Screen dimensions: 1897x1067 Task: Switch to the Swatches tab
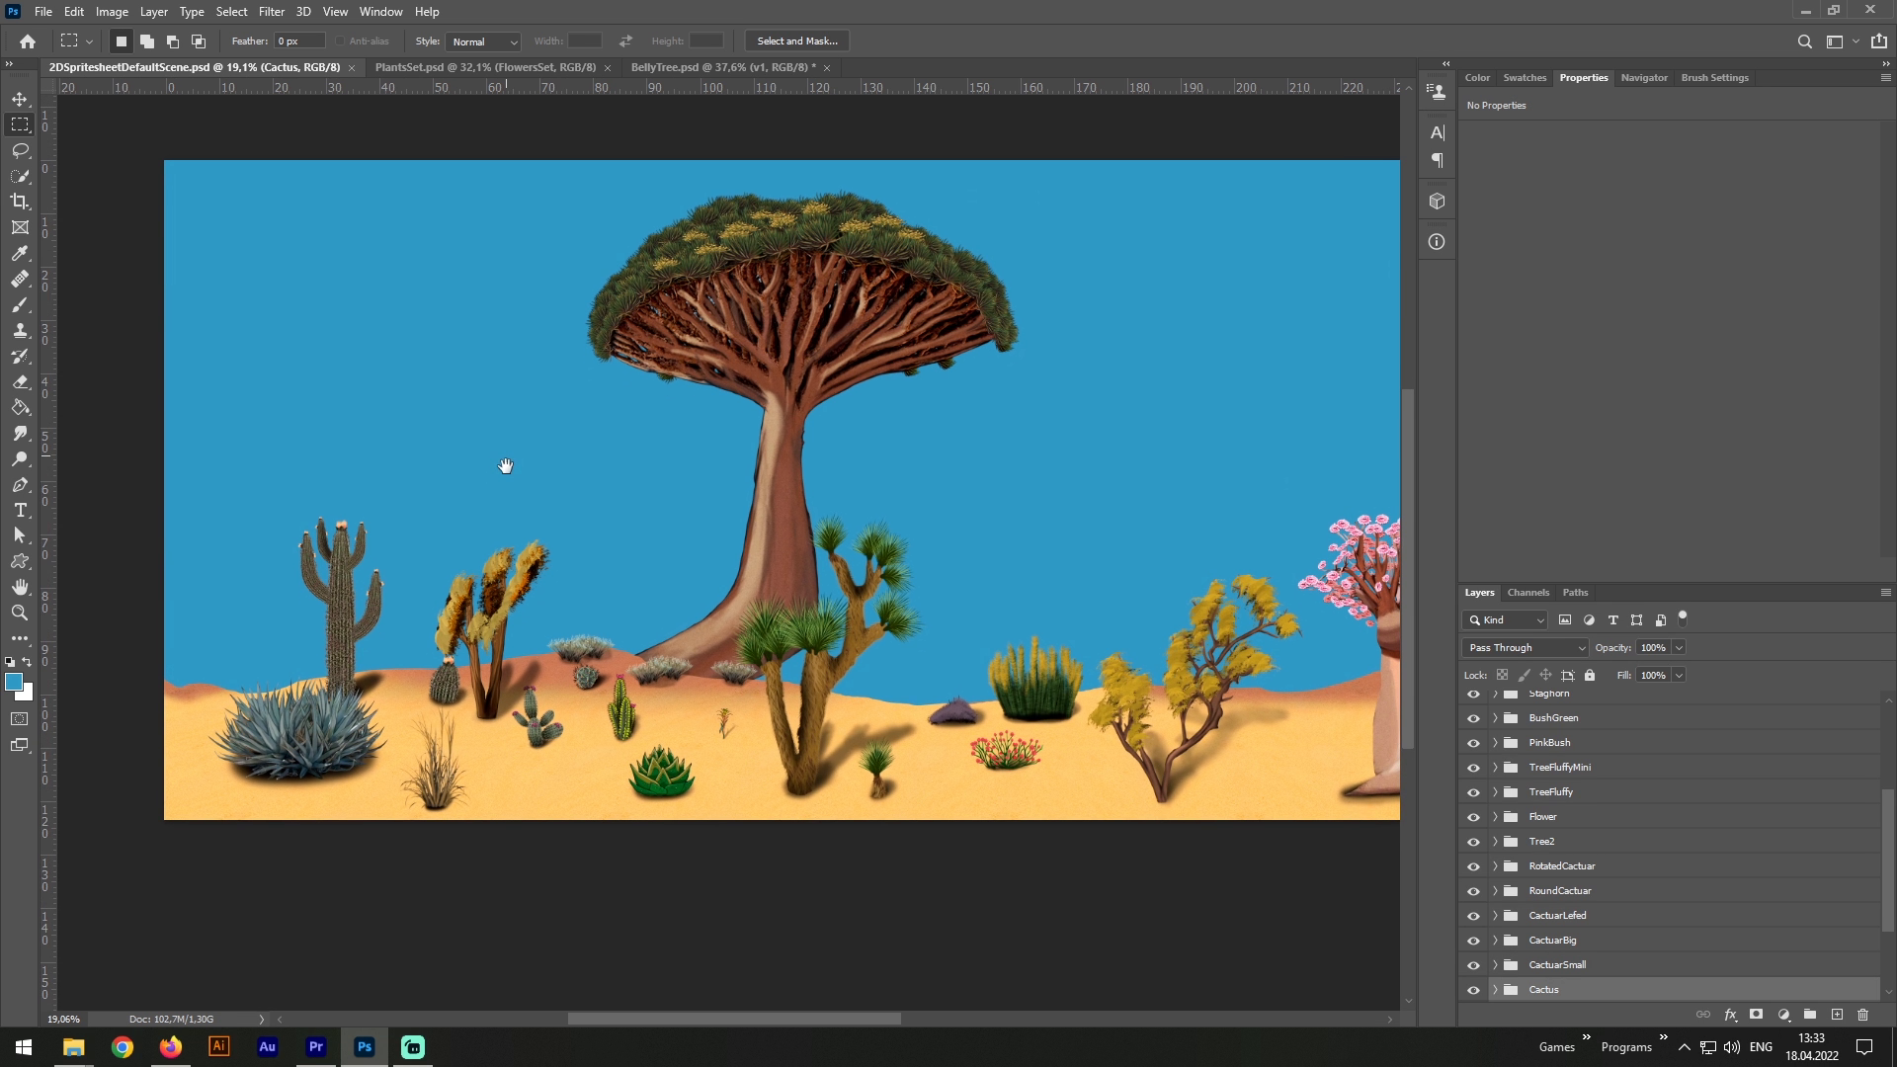[1525, 78]
